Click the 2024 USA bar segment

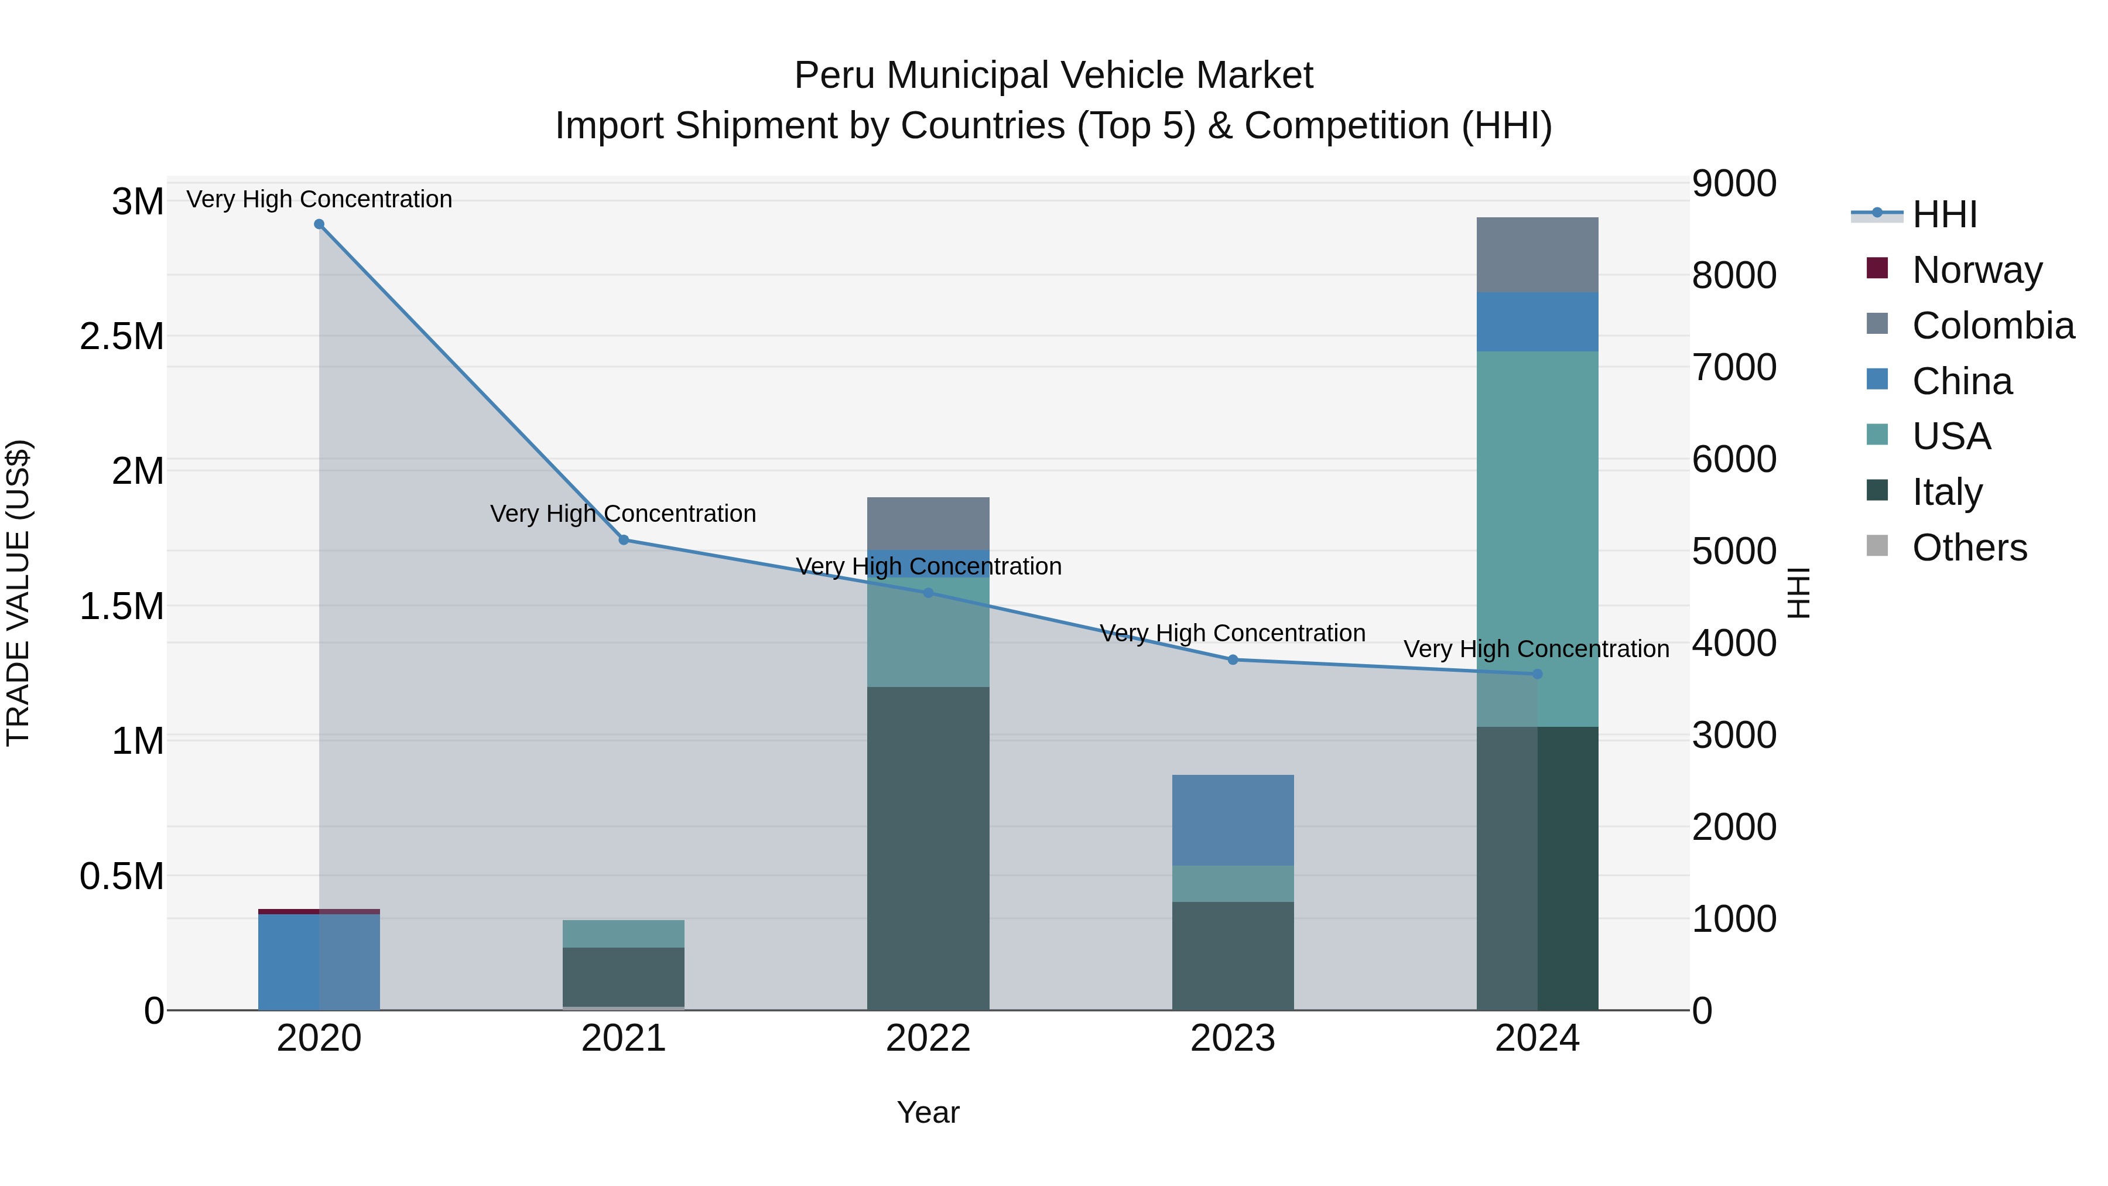[x=1538, y=539]
